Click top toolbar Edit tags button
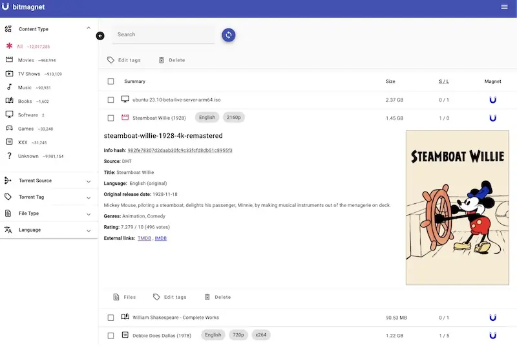 click(124, 60)
